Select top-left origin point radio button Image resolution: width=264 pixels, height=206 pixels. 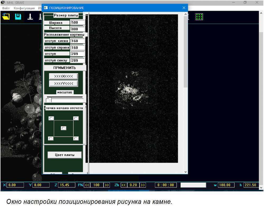pos(51,118)
